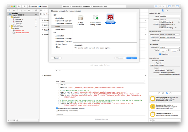Add a header file with the plus button
This screenshot has width=188, height=132.
pos(57,71)
